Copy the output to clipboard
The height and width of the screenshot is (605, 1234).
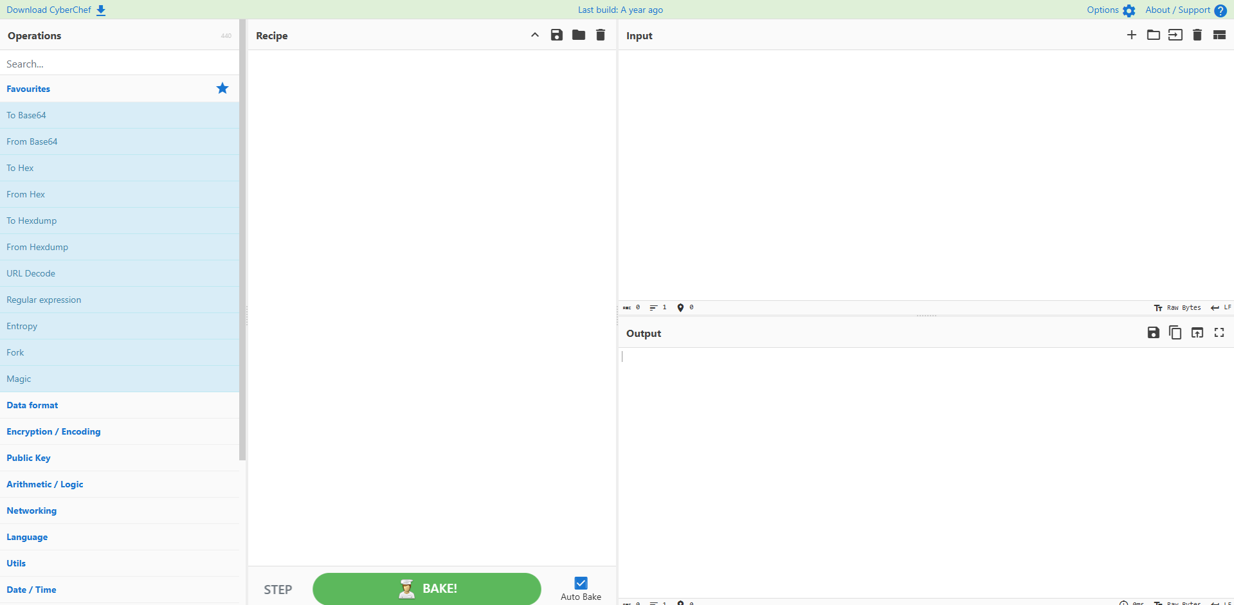[1175, 332]
